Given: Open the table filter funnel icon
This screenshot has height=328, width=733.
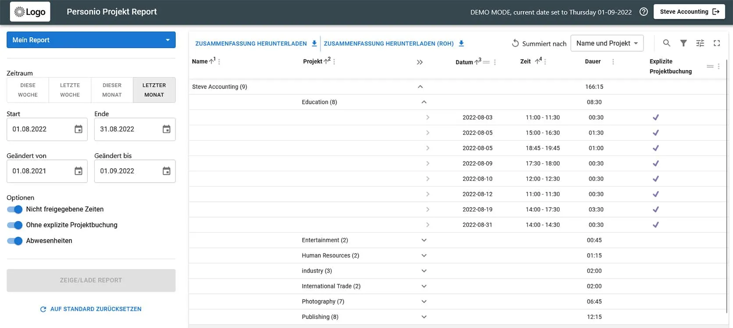Looking at the screenshot, I should tap(683, 43).
